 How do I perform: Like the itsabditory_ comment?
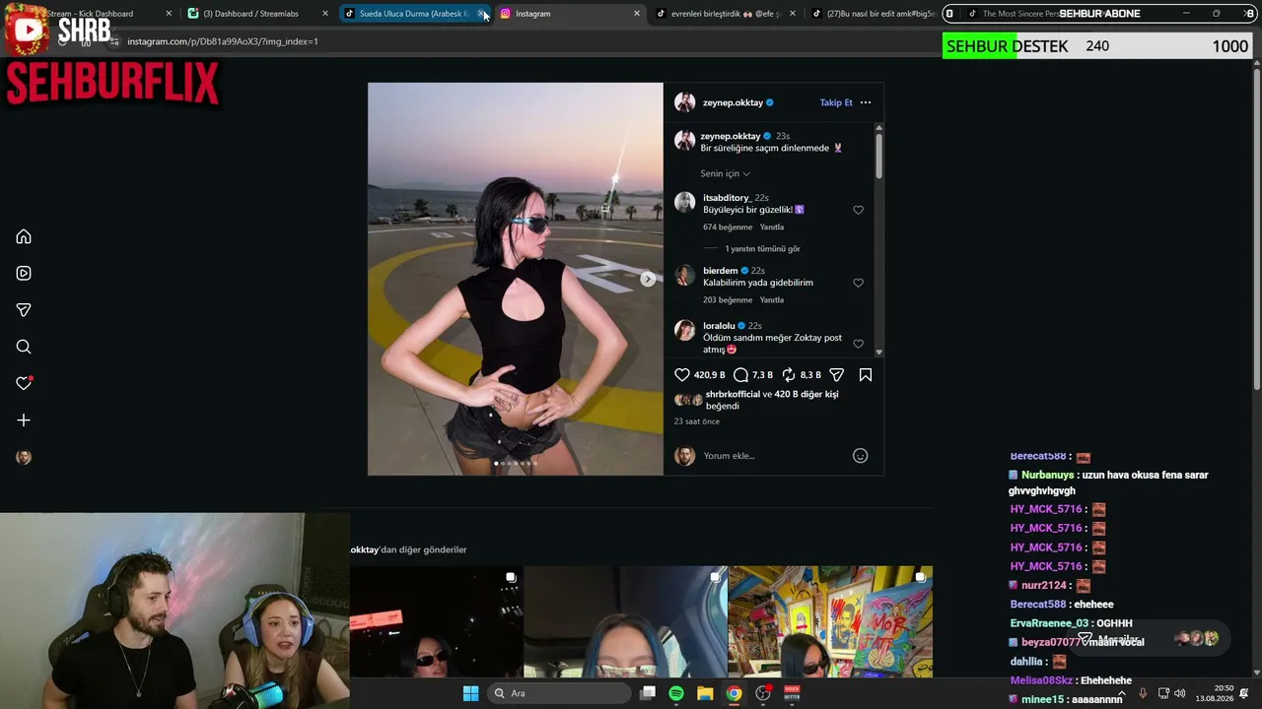coord(858,210)
